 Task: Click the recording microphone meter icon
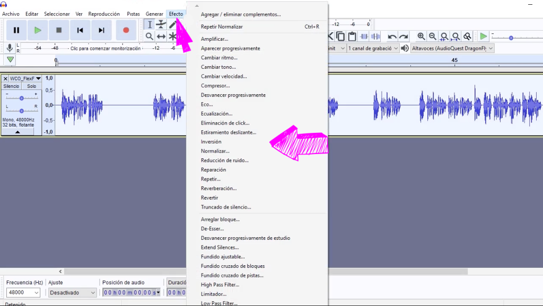10,48
